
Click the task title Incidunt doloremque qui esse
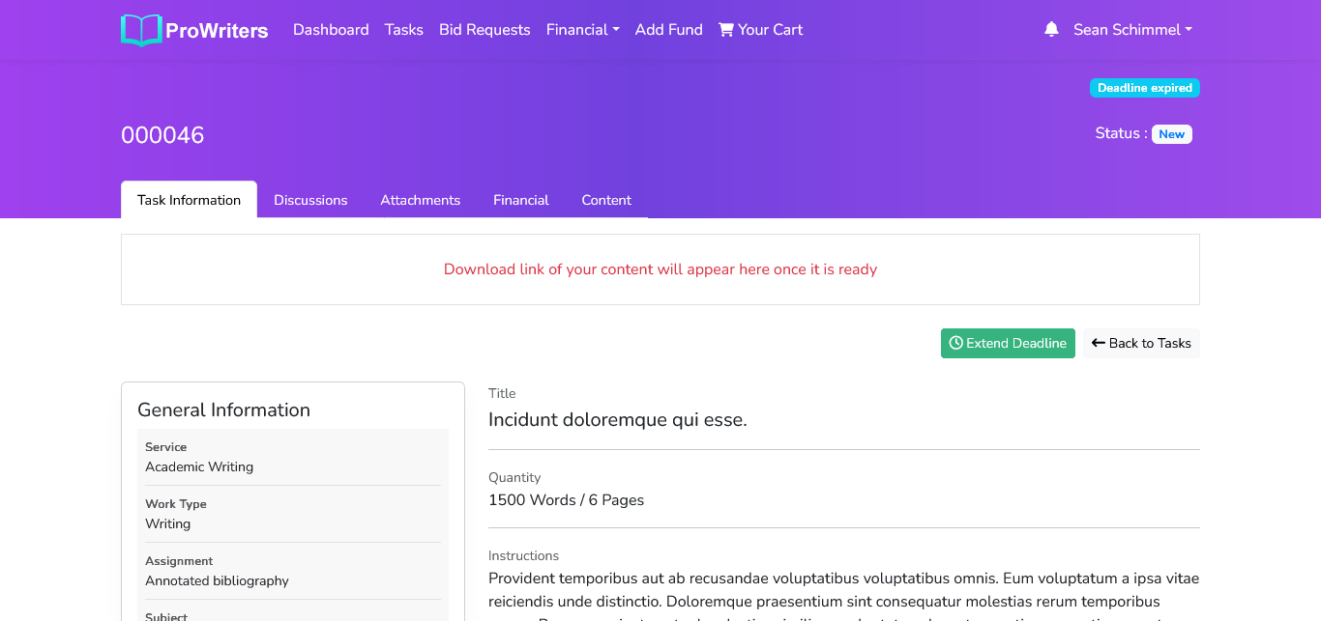point(617,420)
